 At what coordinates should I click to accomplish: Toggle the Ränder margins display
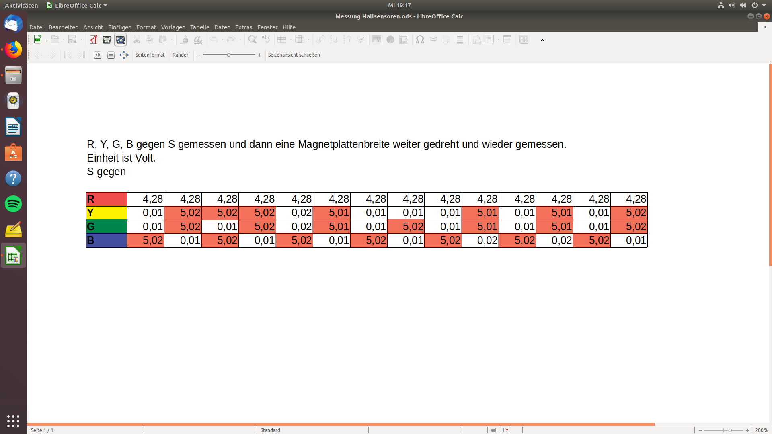180,55
